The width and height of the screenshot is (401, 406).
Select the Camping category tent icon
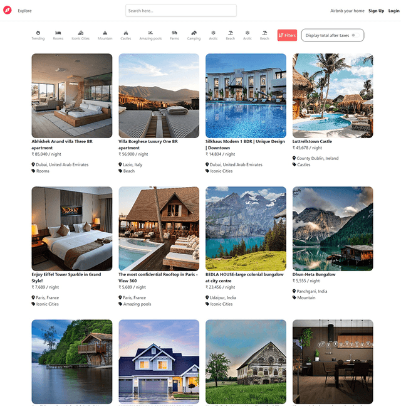coord(194,33)
